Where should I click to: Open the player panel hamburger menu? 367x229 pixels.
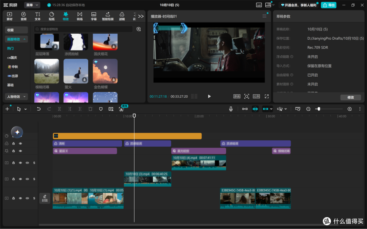coord(264,16)
